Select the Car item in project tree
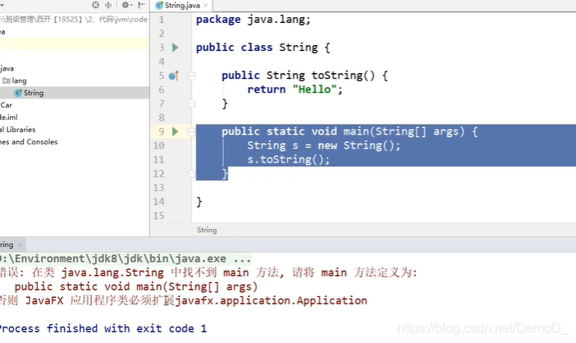 point(7,105)
